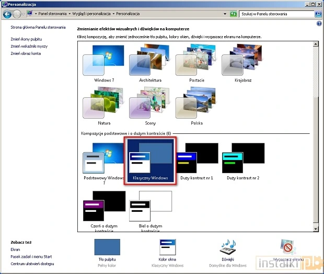Screen dimensions: 324x274
Task: Open Pasek zadań i menu Start link
Action: 31,257
